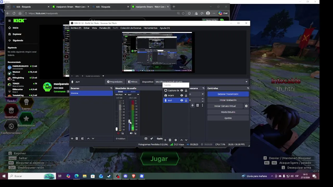Switch audio mixer layout icon
333x187 pixels.
click(146, 139)
